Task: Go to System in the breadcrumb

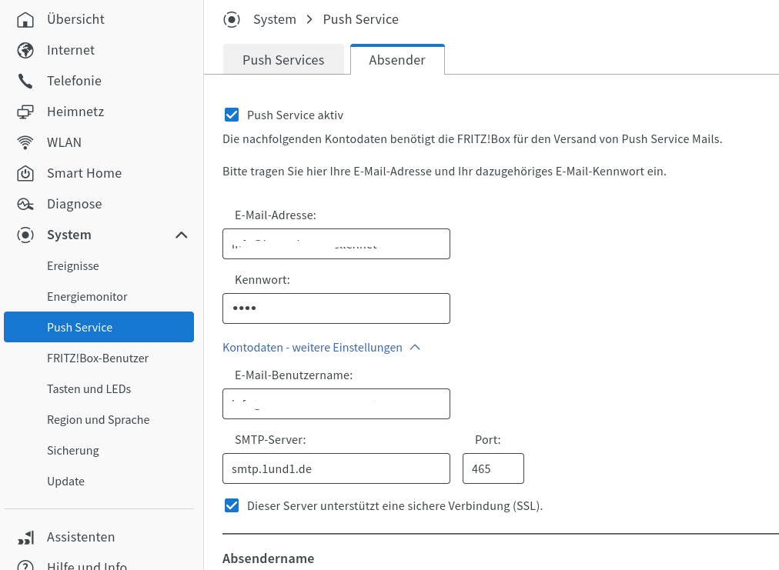Action: click(x=275, y=19)
